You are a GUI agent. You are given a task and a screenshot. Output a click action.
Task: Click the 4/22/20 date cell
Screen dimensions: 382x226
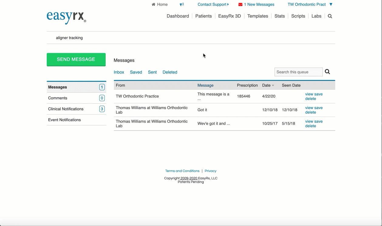(x=269, y=96)
